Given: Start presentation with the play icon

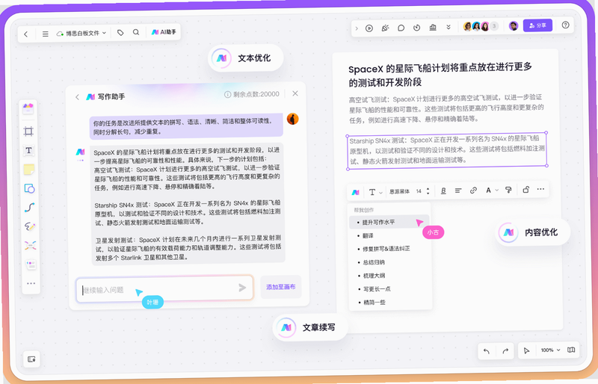Looking at the screenshot, I should [369, 28].
